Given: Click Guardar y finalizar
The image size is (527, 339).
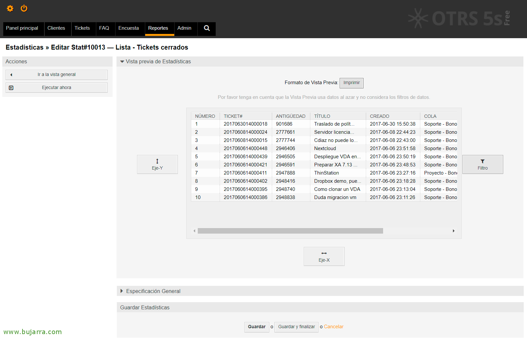Looking at the screenshot, I should click(296, 327).
